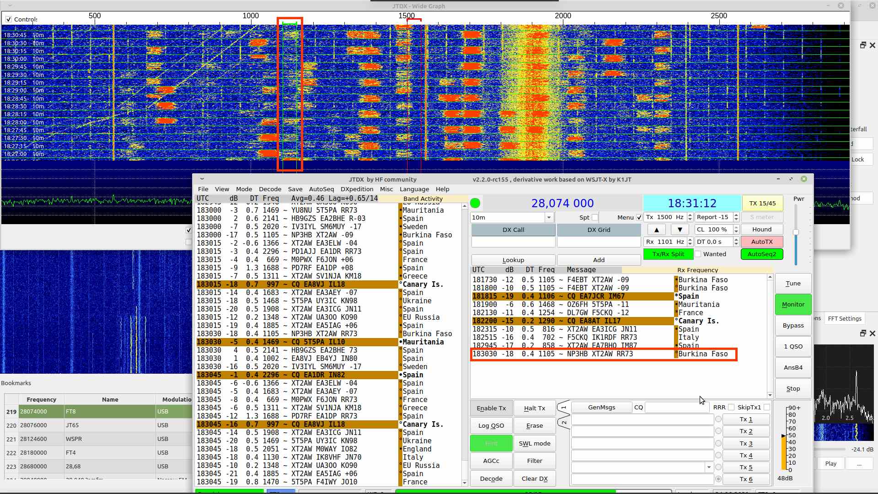
Task: Enable the Wanted checkbox
Action: (698, 254)
